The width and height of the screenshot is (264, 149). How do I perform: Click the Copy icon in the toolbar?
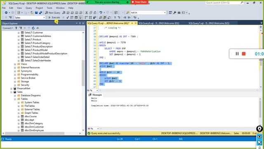click(91, 13)
